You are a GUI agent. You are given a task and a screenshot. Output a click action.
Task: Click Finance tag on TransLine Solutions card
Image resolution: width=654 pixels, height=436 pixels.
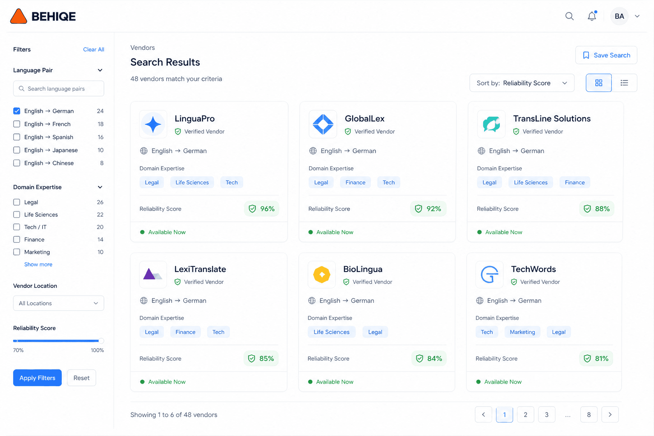pos(575,182)
